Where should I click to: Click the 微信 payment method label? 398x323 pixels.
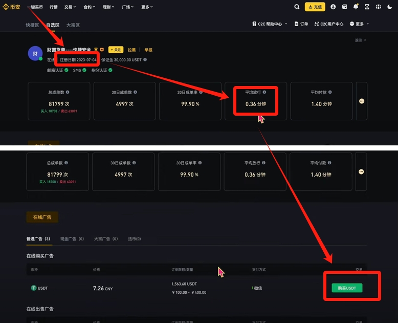[258, 288]
